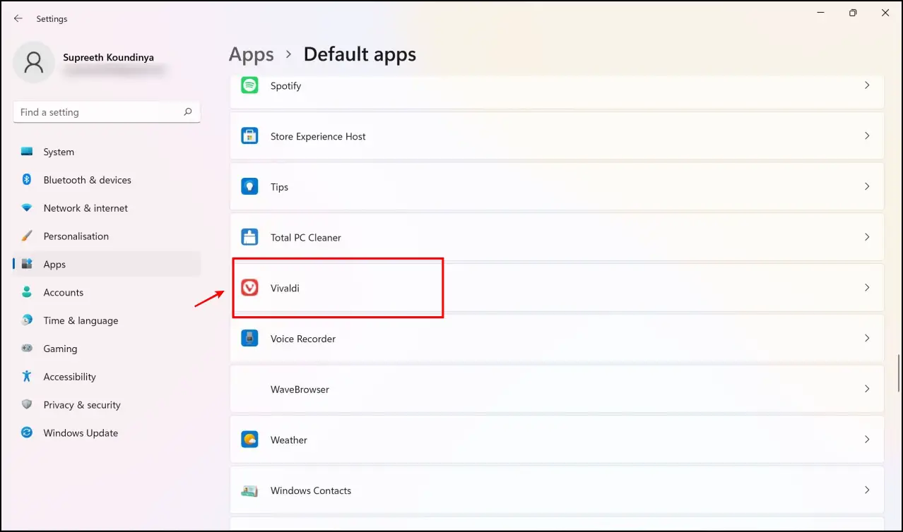Open Network & internet section
The width and height of the screenshot is (903, 532).
coord(85,208)
